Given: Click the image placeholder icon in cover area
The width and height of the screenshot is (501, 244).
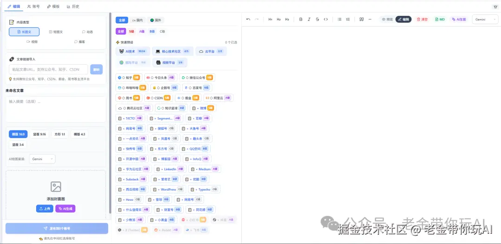Looking at the screenshot, I should [x=56, y=187].
